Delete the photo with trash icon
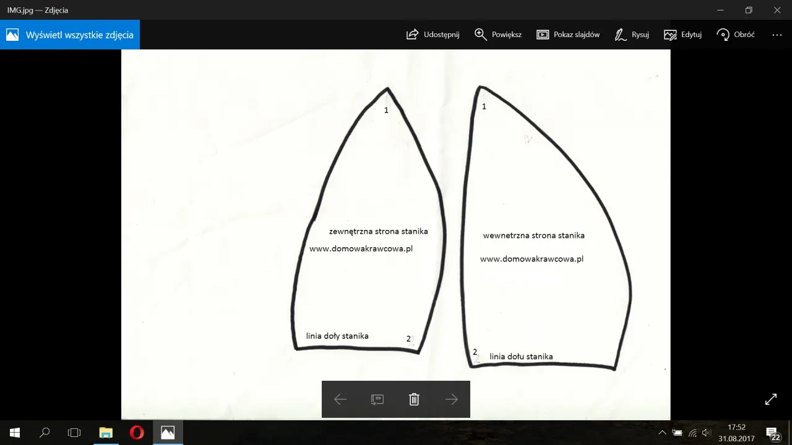Image resolution: width=792 pixels, height=445 pixels. point(415,399)
